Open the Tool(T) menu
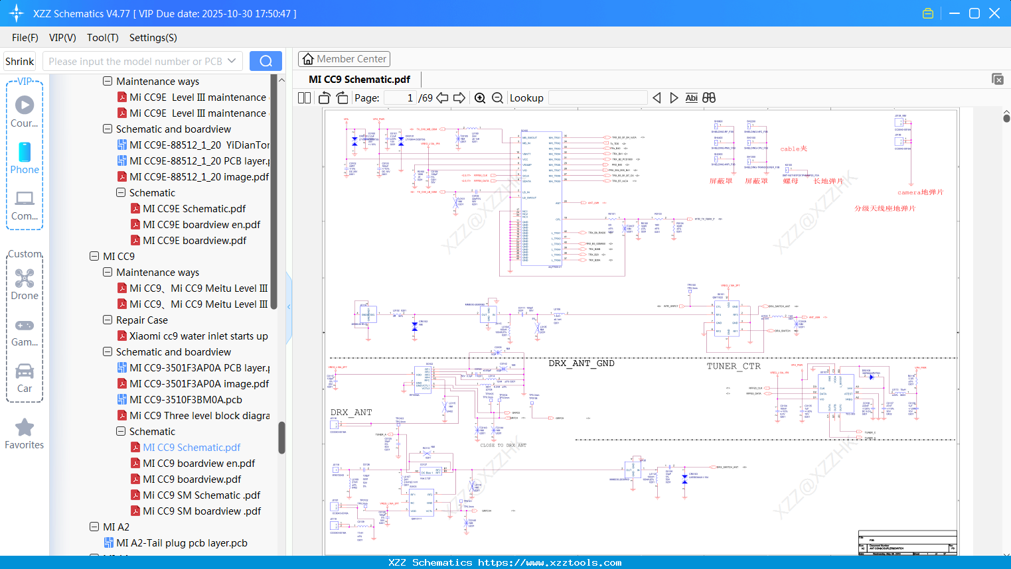 point(102,38)
